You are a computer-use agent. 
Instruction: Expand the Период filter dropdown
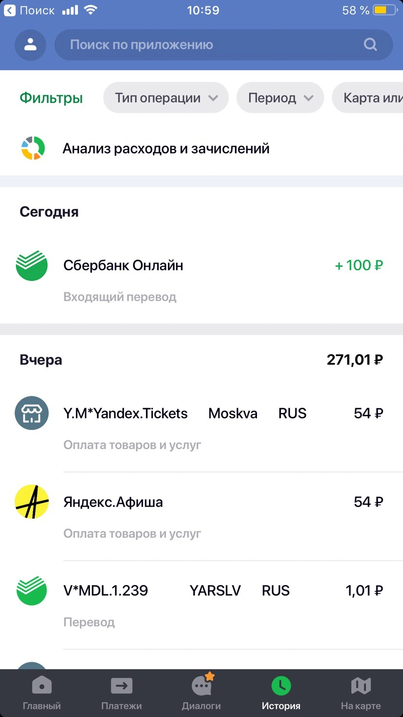[280, 98]
